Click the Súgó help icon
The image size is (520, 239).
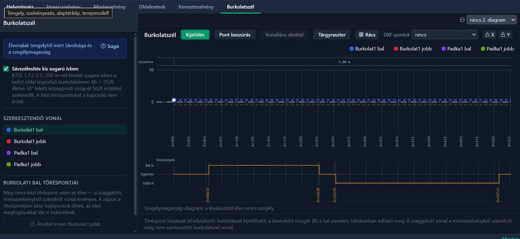pos(104,46)
